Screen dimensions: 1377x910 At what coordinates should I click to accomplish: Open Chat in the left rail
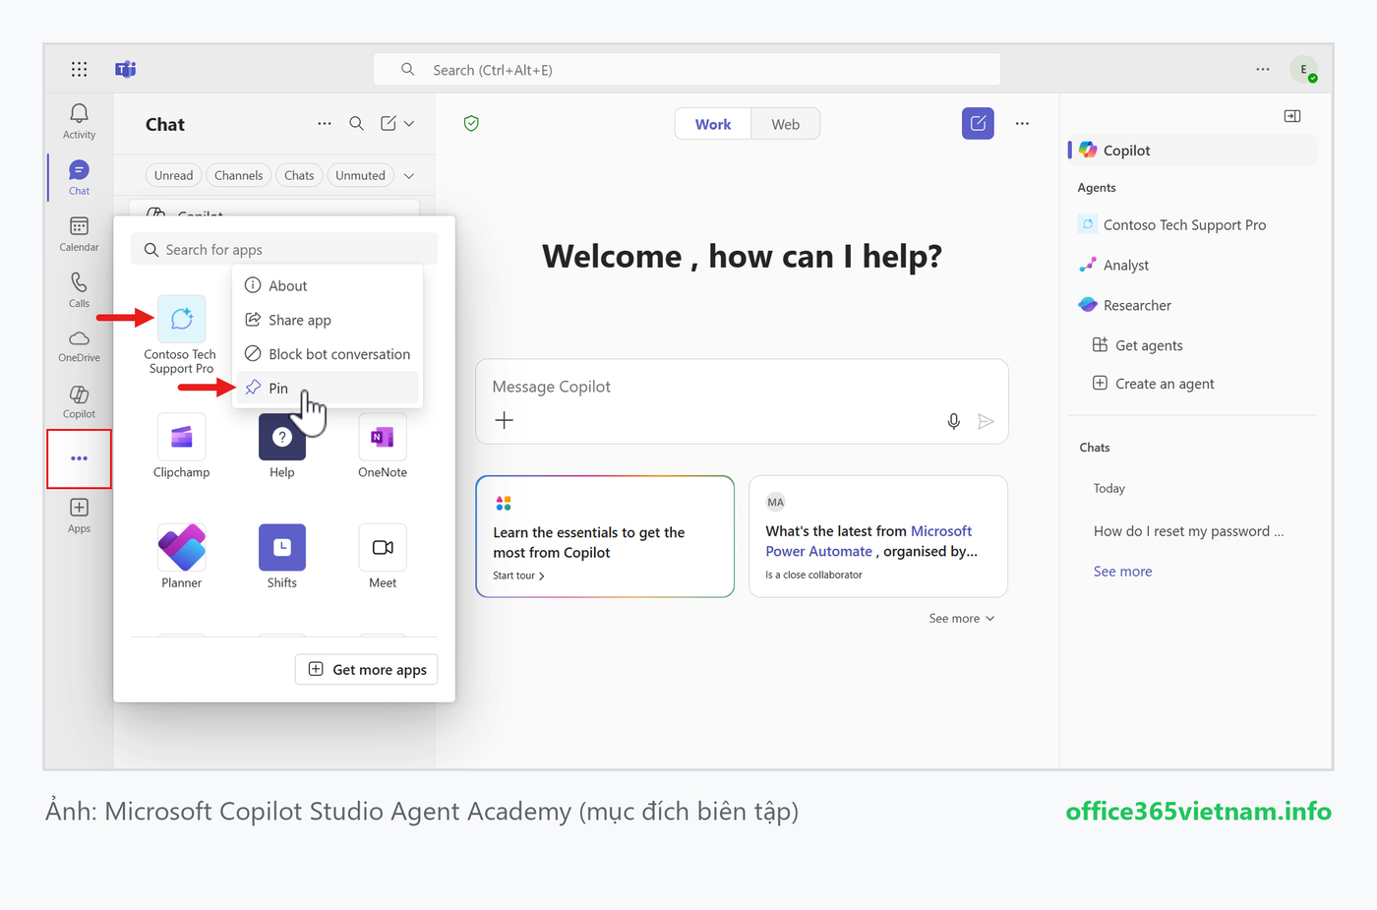click(x=79, y=178)
